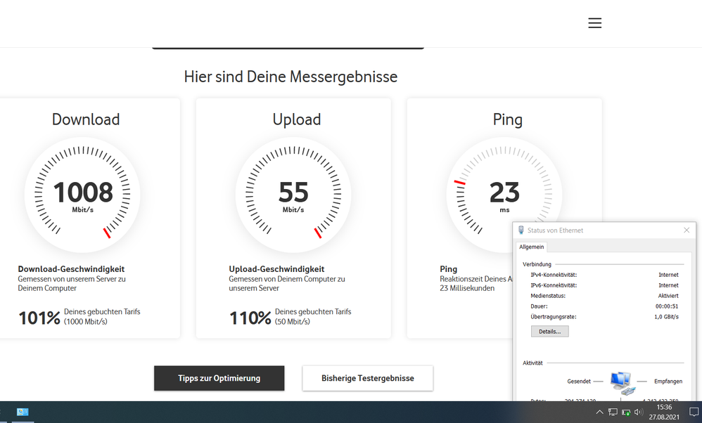This screenshot has width=702, height=423.
Task: Click the 101% download percentage value
Action: click(x=39, y=318)
